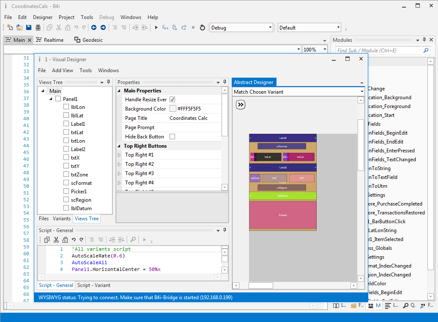Switch to the Script - Variant tab
438x322 pixels.
click(94, 285)
